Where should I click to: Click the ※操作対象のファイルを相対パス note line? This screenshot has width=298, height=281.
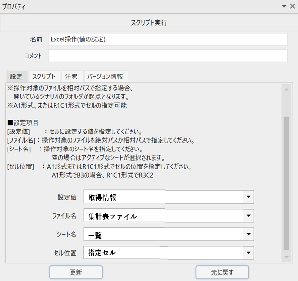tap(70, 88)
